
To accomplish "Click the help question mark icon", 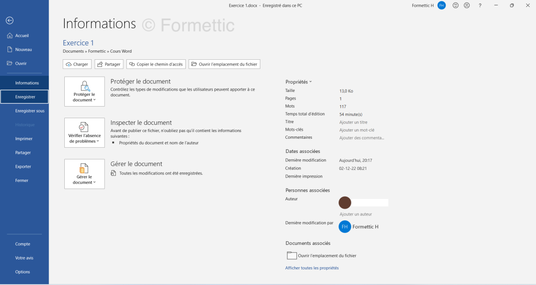I will click(x=480, y=5).
